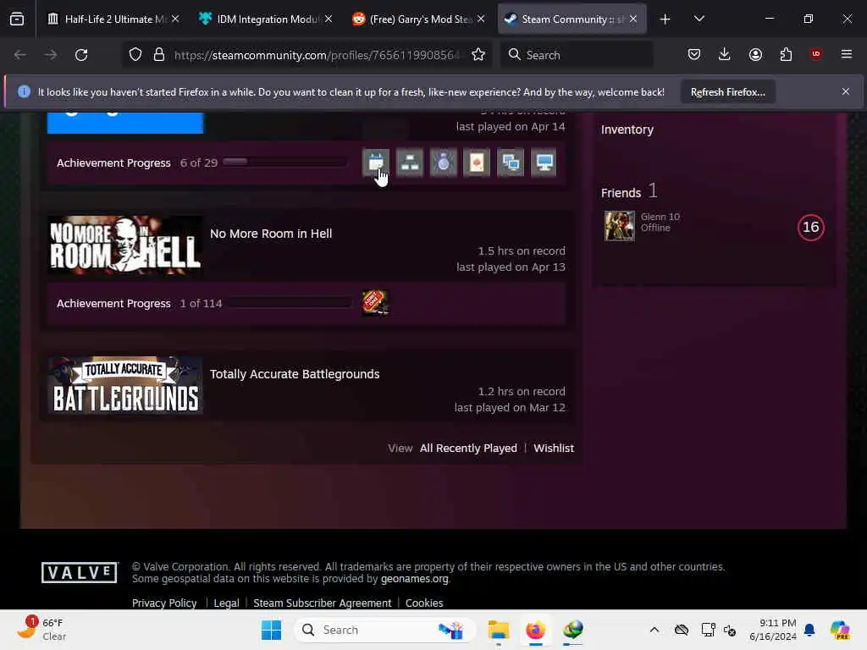The height and width of the screenshot is (650, 867).
Task: Open the extensions puzzle icon
Action: 786,54
